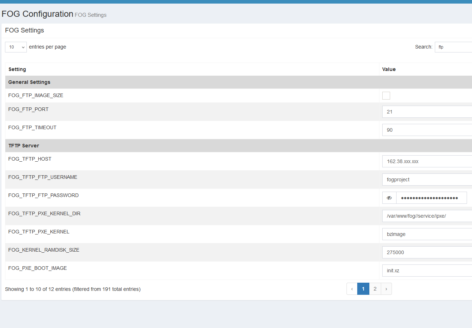This screenshot has height=328, width=472.
Task: Edit the FOG_TFTP_FTP_USERNAME field
Action: click(427, 180)
